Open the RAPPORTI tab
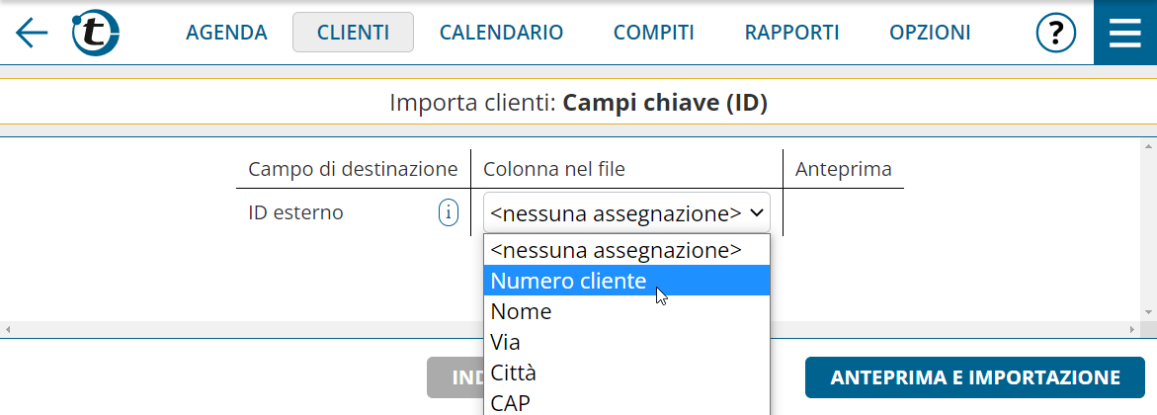1157x415 pixels. point(791,33)
